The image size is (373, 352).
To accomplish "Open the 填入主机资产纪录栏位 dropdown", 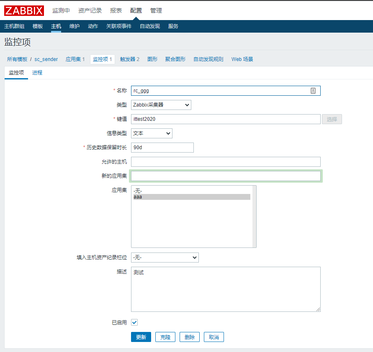I will tap(165, 258).
